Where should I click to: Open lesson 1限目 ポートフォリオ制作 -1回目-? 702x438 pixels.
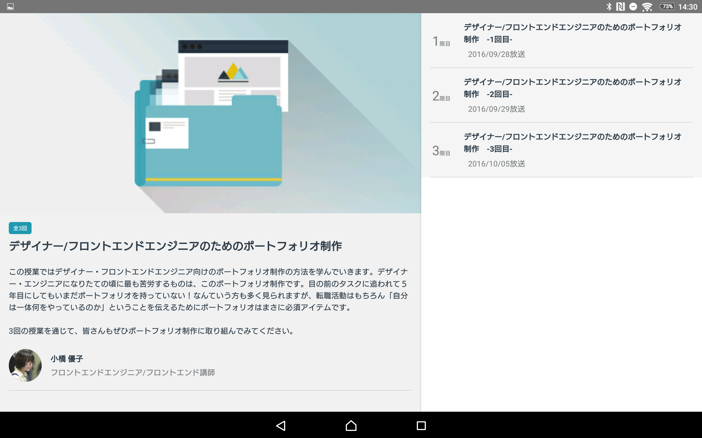[561, 41]
